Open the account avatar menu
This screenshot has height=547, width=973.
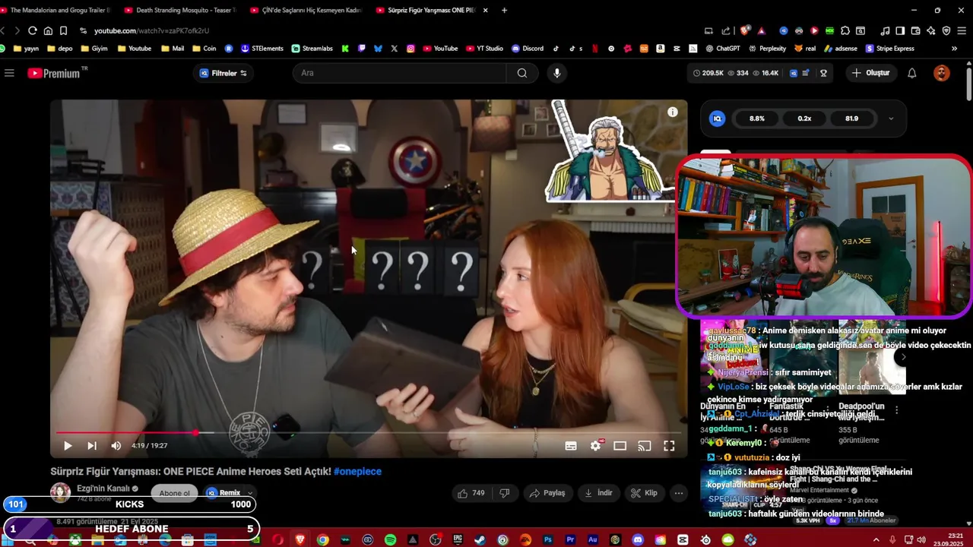(941, 73)
